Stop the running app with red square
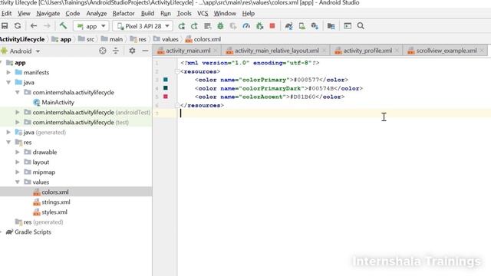Image resolution: width=491 pixels, height=276 pixels. [272, 25]
